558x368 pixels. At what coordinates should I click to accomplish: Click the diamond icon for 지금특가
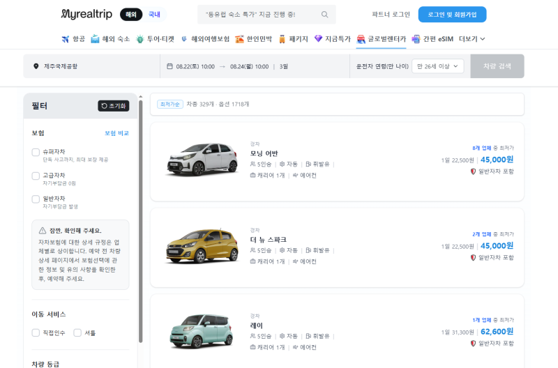pos(318,39)
